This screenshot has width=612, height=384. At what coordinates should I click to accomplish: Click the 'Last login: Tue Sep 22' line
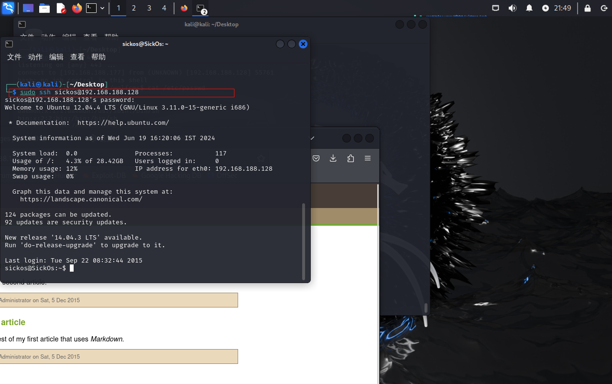point(74,261)
